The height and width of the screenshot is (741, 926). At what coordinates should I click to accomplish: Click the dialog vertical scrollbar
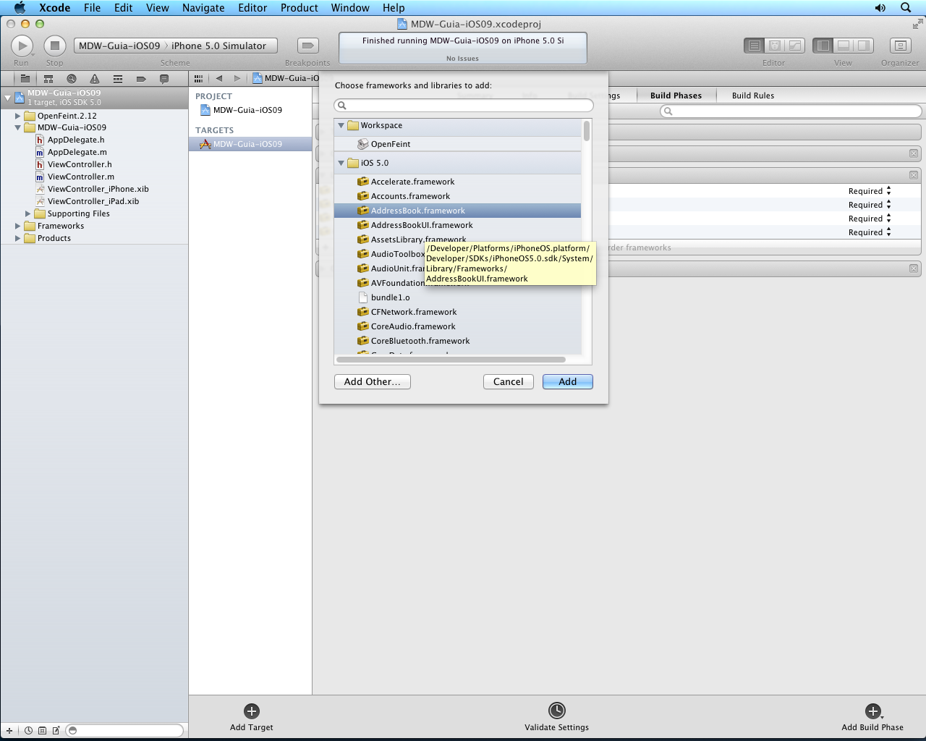pyautogui.click(x=587, y=131)
